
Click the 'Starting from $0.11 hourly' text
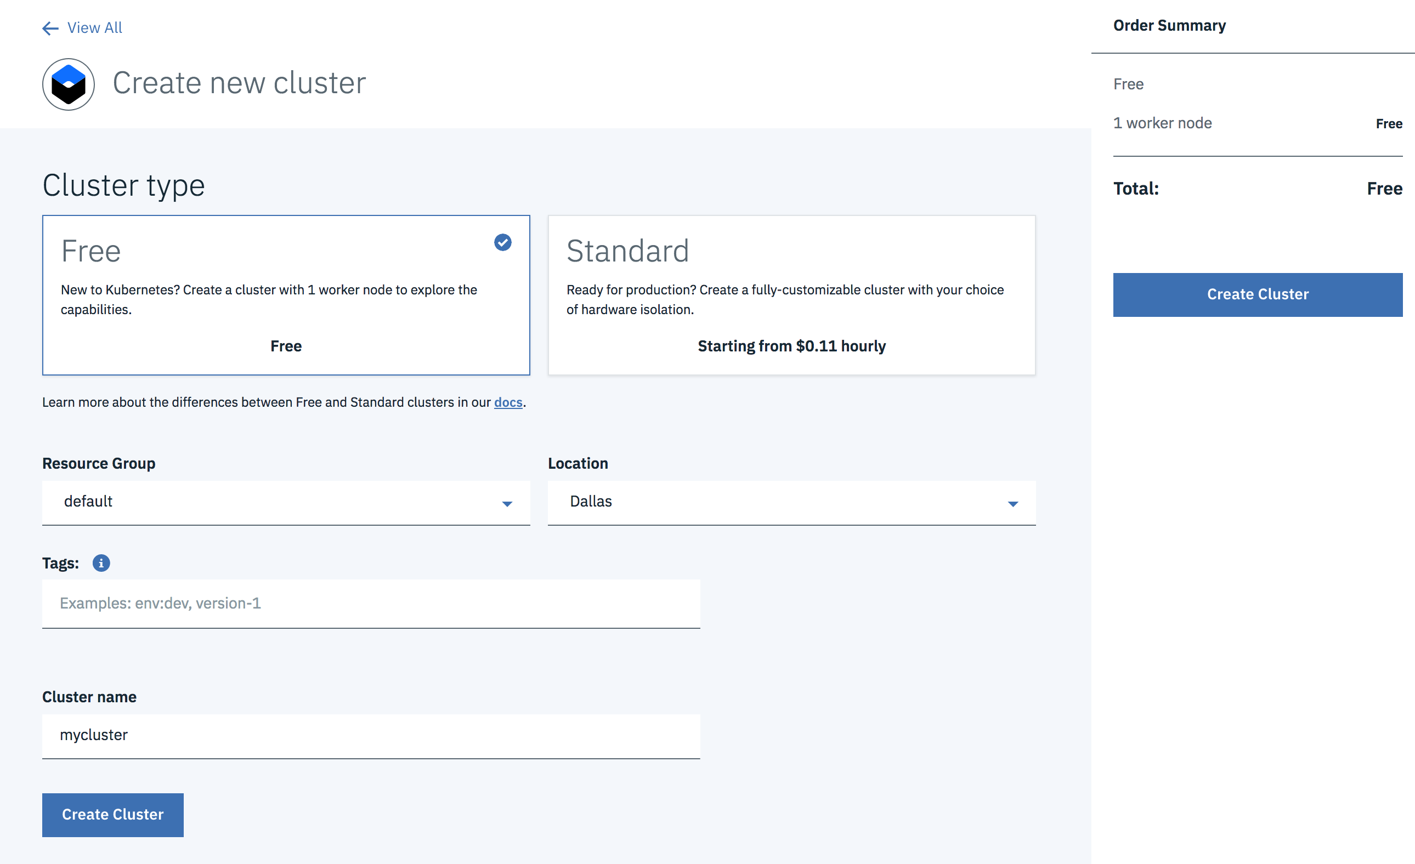[x=791, y=346]
